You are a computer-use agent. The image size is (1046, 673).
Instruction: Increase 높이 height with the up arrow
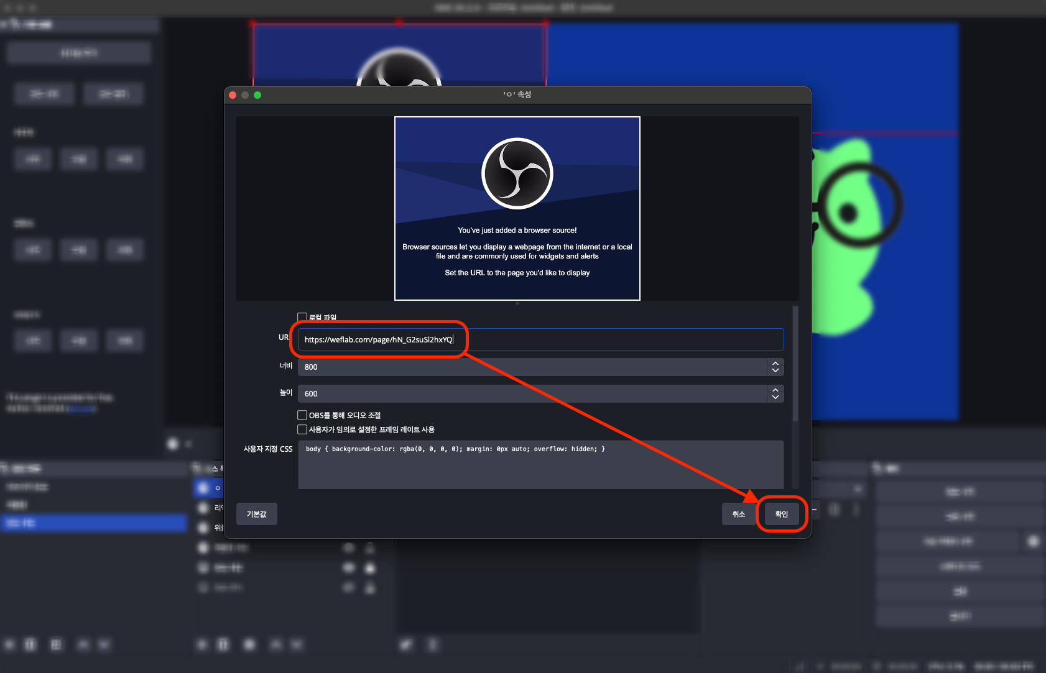click(775, 390)
